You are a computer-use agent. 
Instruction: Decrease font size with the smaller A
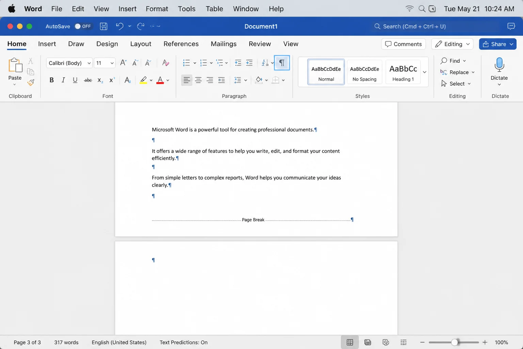pos(135,63)
